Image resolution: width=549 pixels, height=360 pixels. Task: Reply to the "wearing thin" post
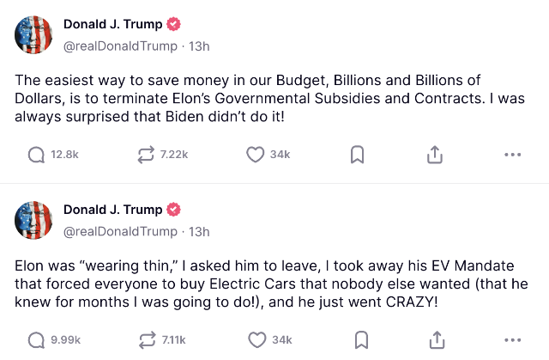(x=37, y=339)
